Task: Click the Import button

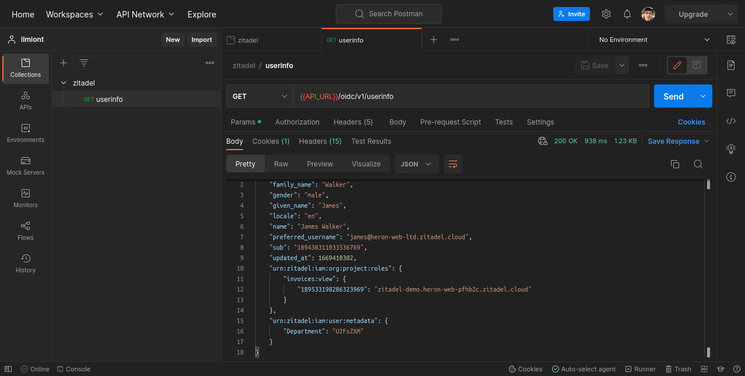Action: [x=202, y=40]
